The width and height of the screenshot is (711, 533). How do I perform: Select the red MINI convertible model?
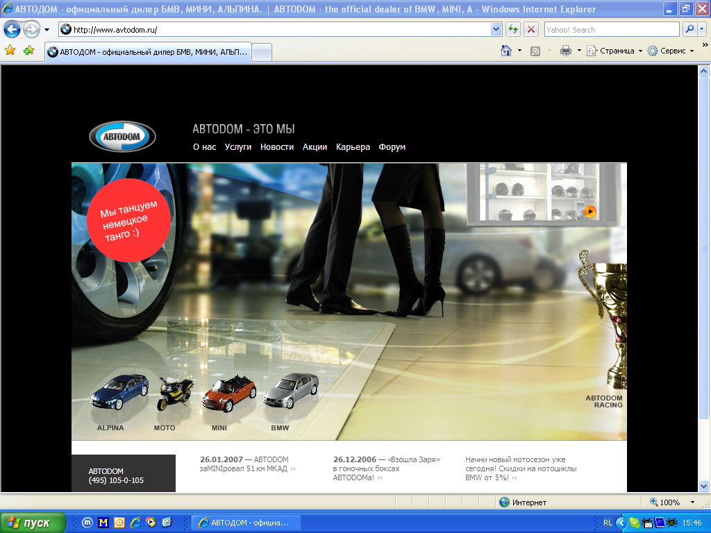click(229, 393)
